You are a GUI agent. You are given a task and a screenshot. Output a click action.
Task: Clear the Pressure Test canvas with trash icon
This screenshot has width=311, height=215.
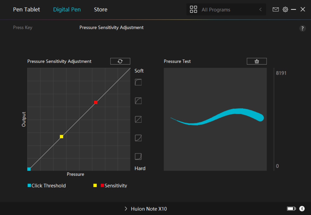point(257,61)
